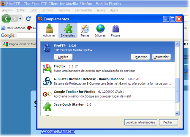Click the Firefox back arrow button
Screen dimensions: 190x137
tap(6, 19)
